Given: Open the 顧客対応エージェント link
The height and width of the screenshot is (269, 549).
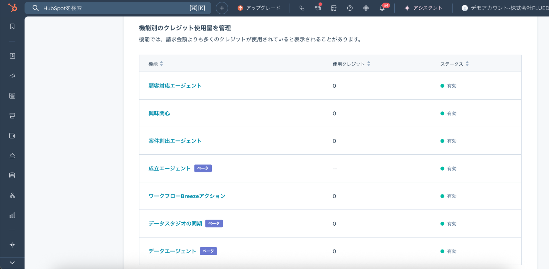Looking at the screenshot, I should [x=175, y=86].
